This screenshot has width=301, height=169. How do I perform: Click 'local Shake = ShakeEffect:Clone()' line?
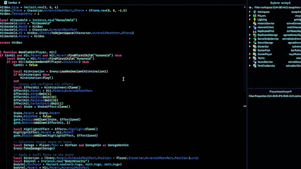[x=42, y=107]
